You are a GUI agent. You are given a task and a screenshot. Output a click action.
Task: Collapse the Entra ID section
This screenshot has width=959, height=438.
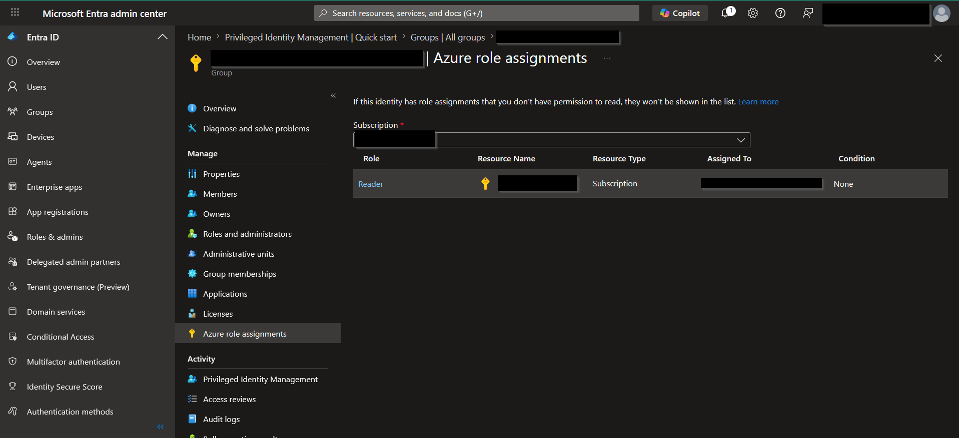click(162, 37)
